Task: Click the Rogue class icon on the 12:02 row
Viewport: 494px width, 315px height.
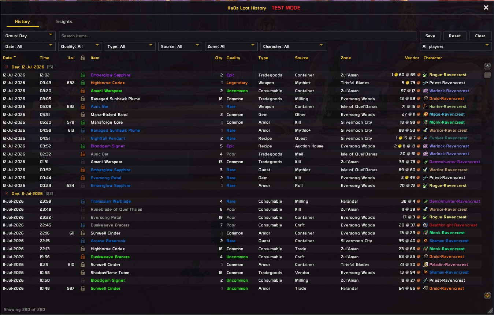Action: pyautogui.click(x=426, y=75)
